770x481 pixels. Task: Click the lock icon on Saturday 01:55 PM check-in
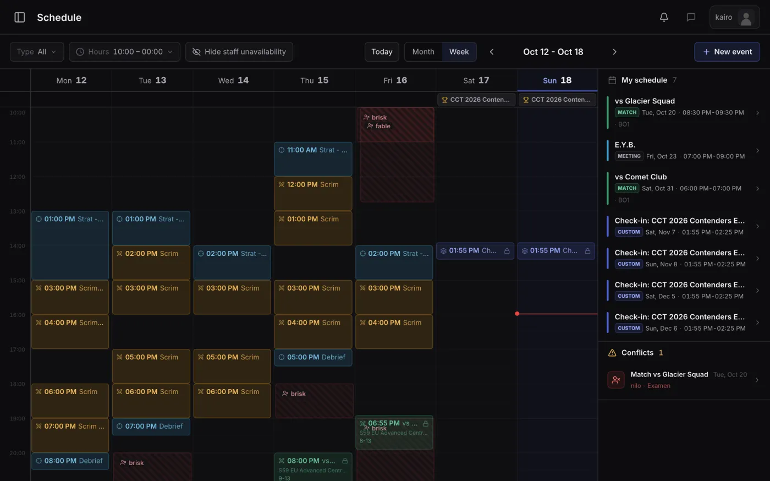coord(507,251)
